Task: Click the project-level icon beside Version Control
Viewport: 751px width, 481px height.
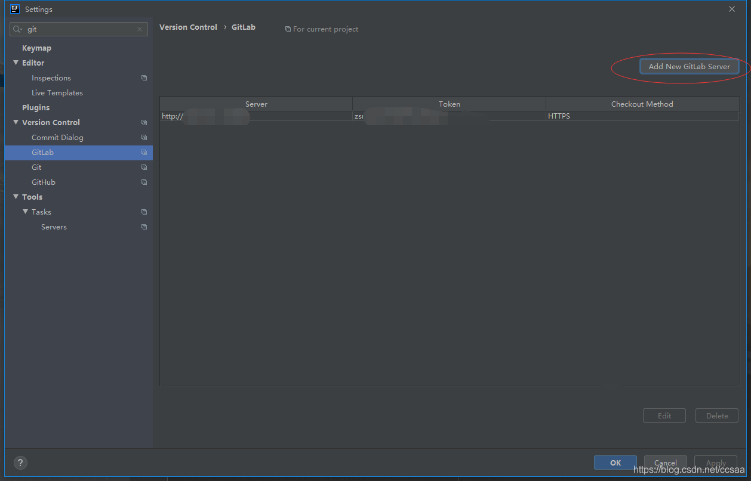Action: (144, 122)
